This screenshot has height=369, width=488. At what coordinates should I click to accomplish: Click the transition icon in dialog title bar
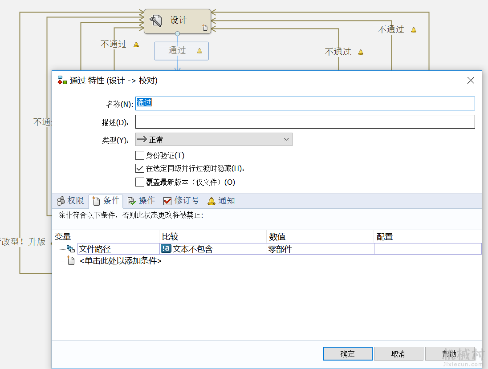(x=62, y=80)
